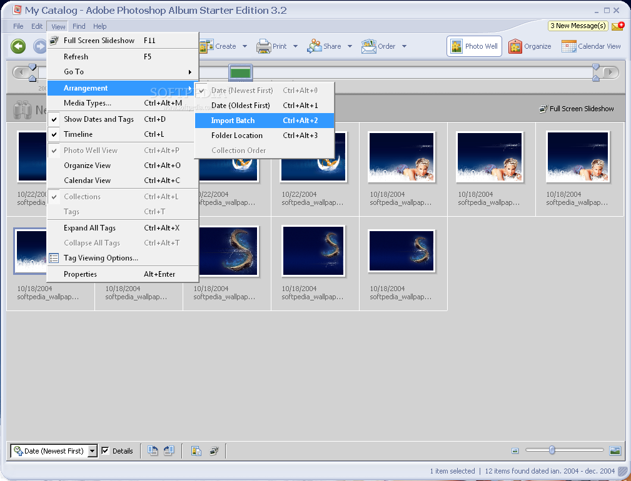631x481 pixels.
Task: Open the Organize view button
Action: (x=530, y=46)
